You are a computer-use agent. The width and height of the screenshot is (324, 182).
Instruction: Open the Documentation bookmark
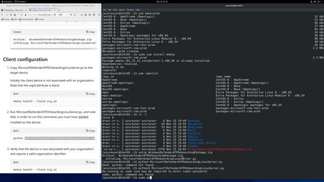(26, 19)
